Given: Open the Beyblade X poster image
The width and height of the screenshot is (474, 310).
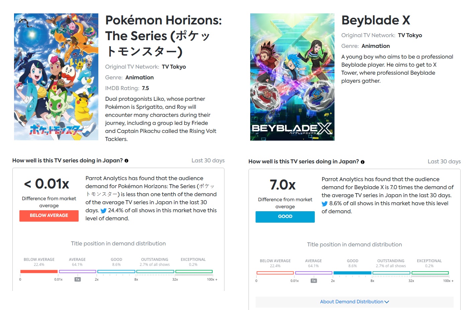Looking at the screenshot, I should [292, 77].
